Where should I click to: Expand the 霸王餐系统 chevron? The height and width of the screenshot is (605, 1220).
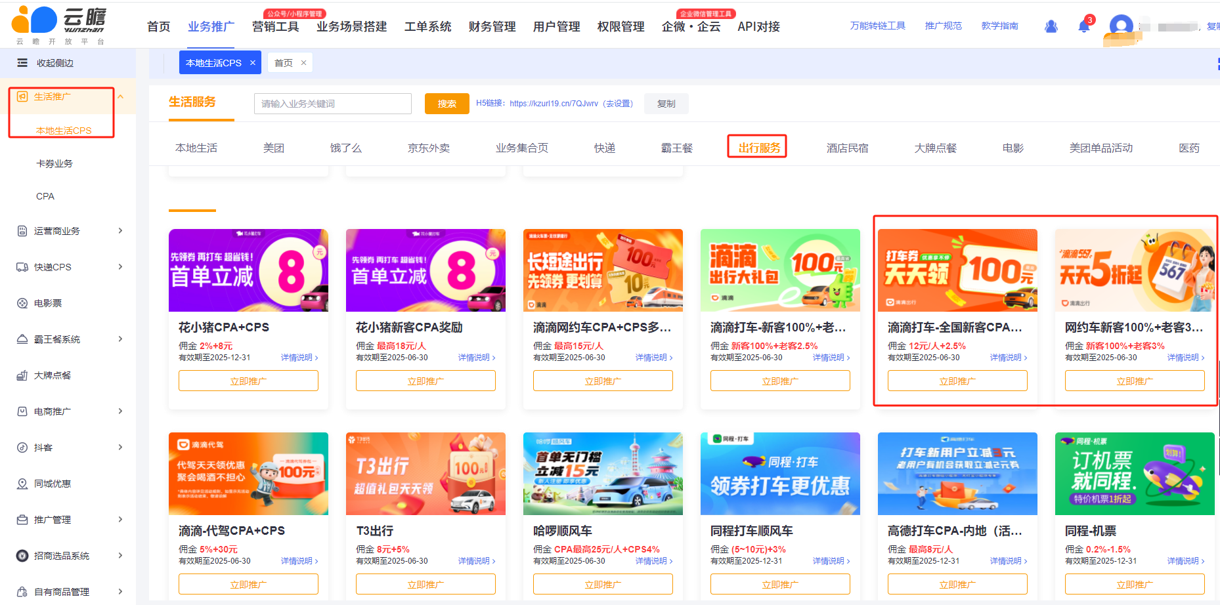[x=121, y=339]
